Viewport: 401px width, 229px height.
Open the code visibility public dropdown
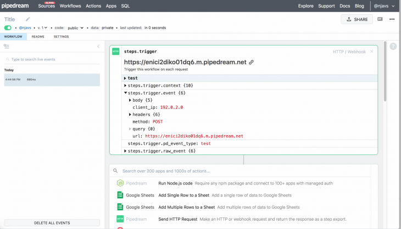pos(75,27)
